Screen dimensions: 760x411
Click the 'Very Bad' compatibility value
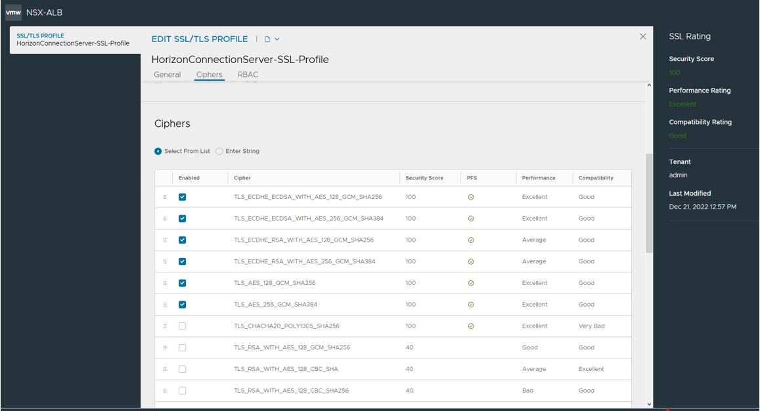pyautogui.click(x=591, y=326)
